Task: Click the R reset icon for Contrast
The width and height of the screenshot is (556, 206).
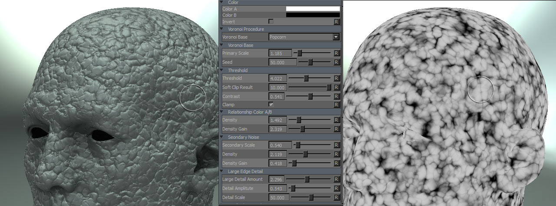Action: (336, 96)
